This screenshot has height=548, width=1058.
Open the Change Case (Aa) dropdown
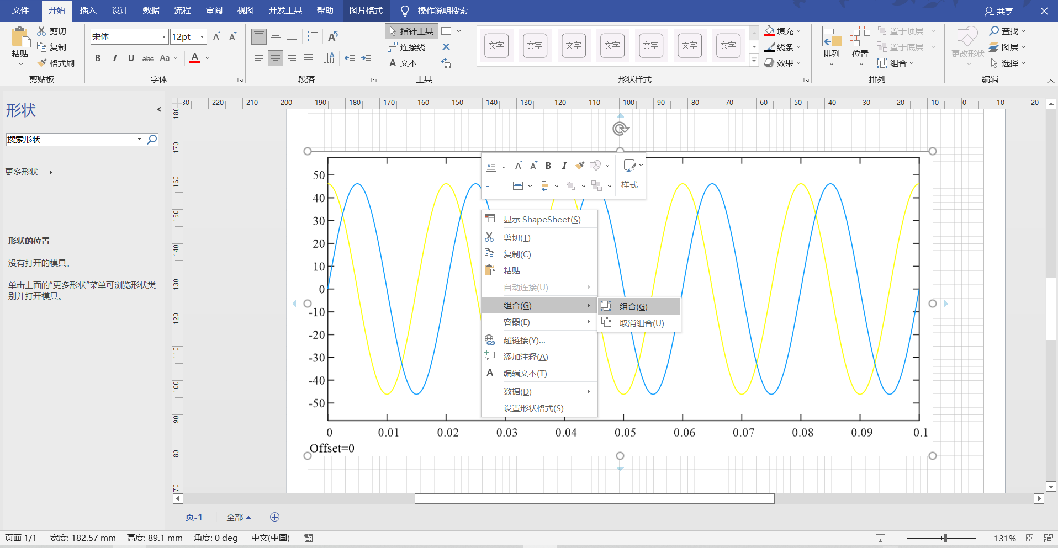point(168,58)
